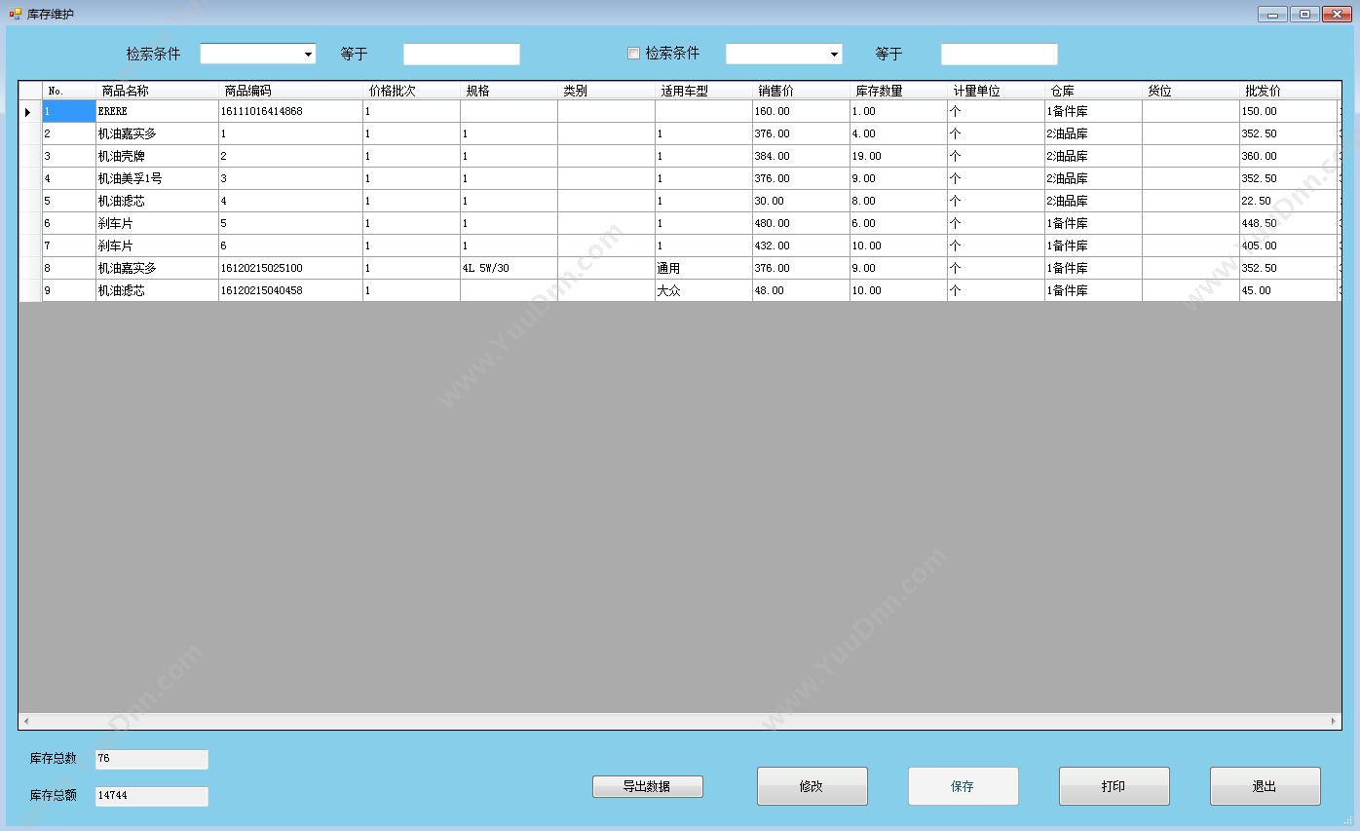
Task: Select row number 5 cell
Action: (x=69, y=201)
